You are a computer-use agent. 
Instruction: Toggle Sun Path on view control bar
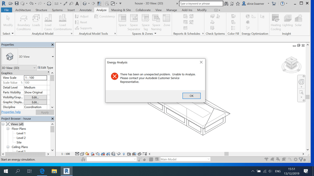click(x=87, y=154)
